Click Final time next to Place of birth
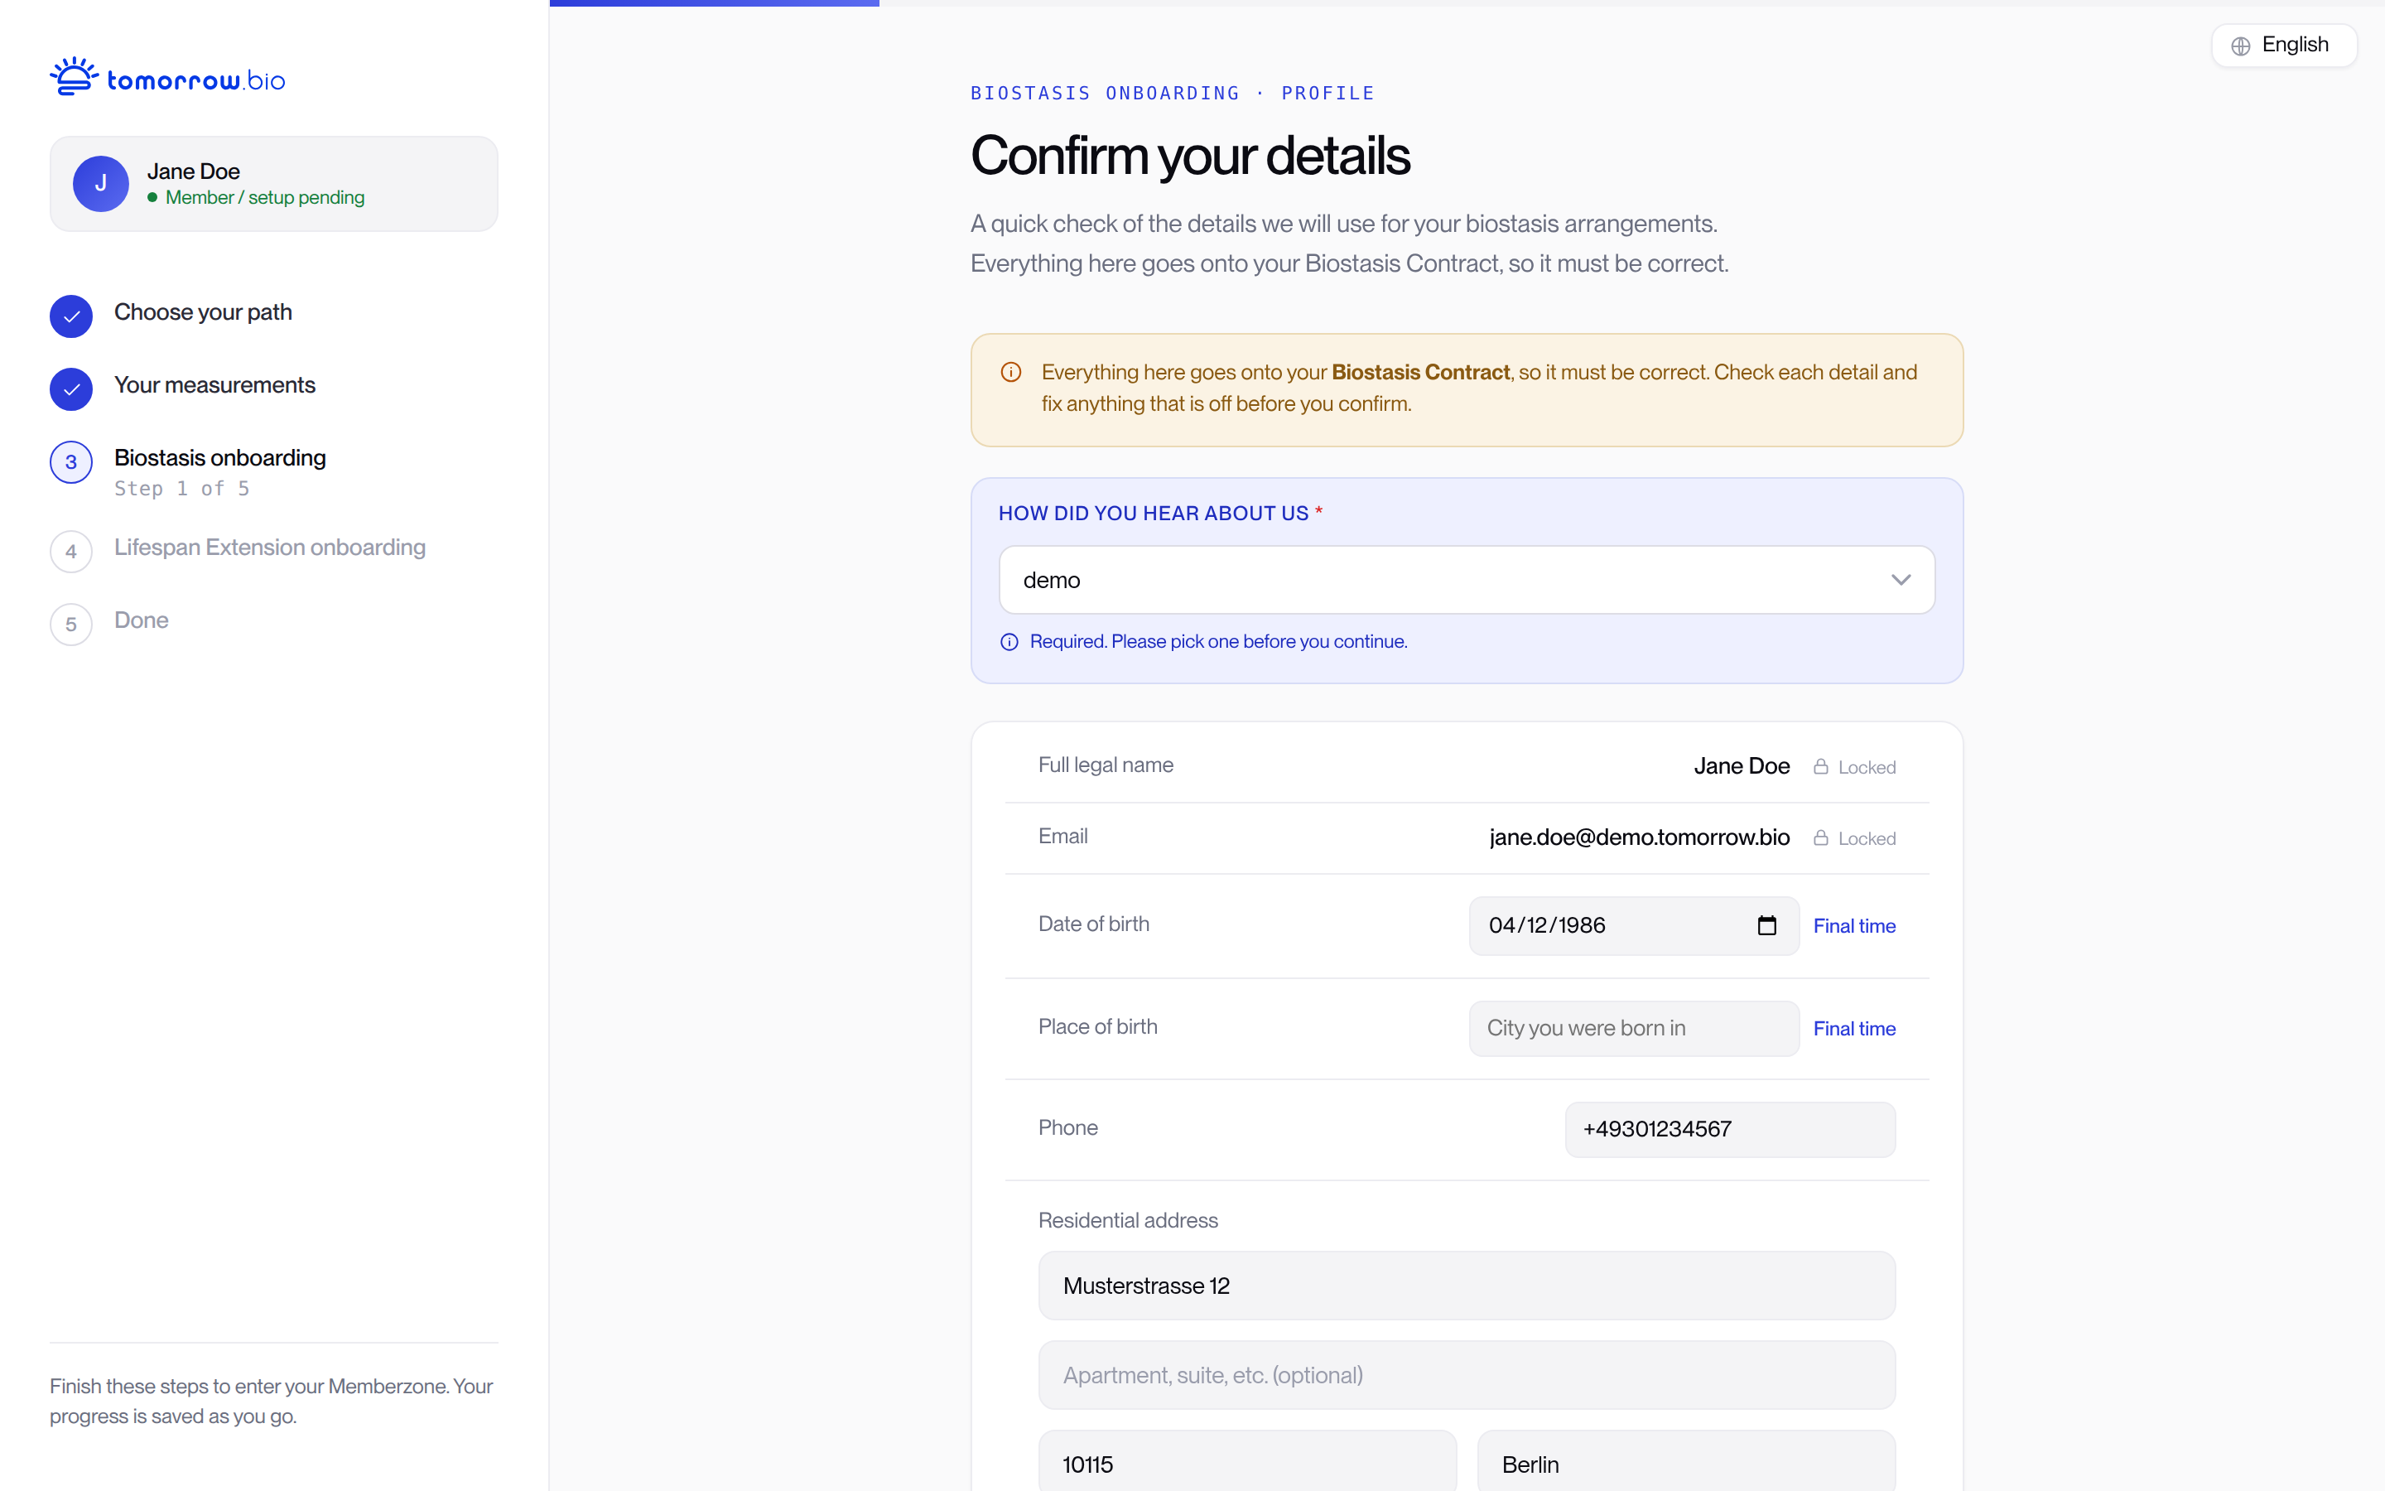This screenshot has width=2385, height=1491. pos(1854,1029)
